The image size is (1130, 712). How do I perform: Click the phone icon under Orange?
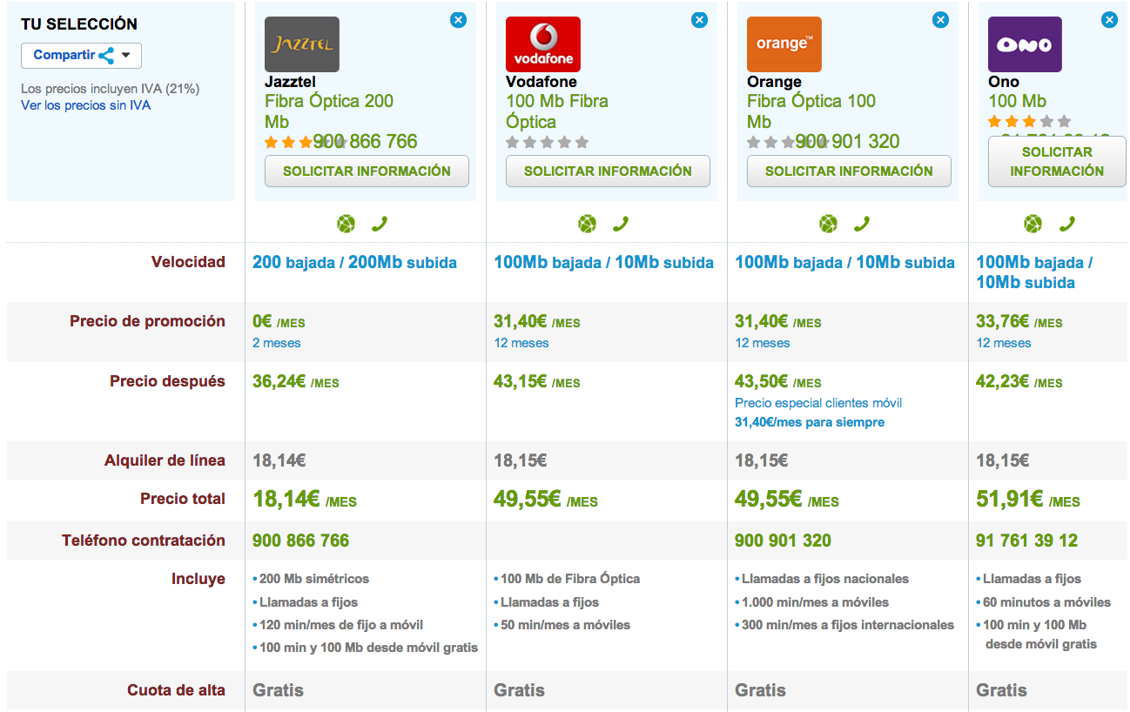click(862, 224)
